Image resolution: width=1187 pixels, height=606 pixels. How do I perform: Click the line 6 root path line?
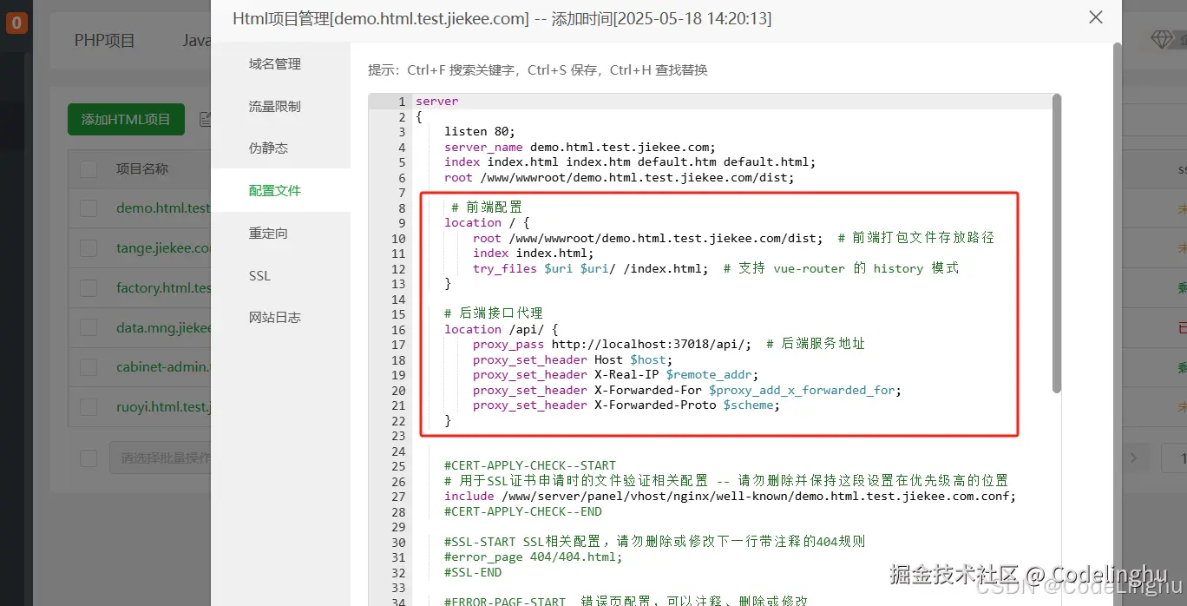click(620, 177)
